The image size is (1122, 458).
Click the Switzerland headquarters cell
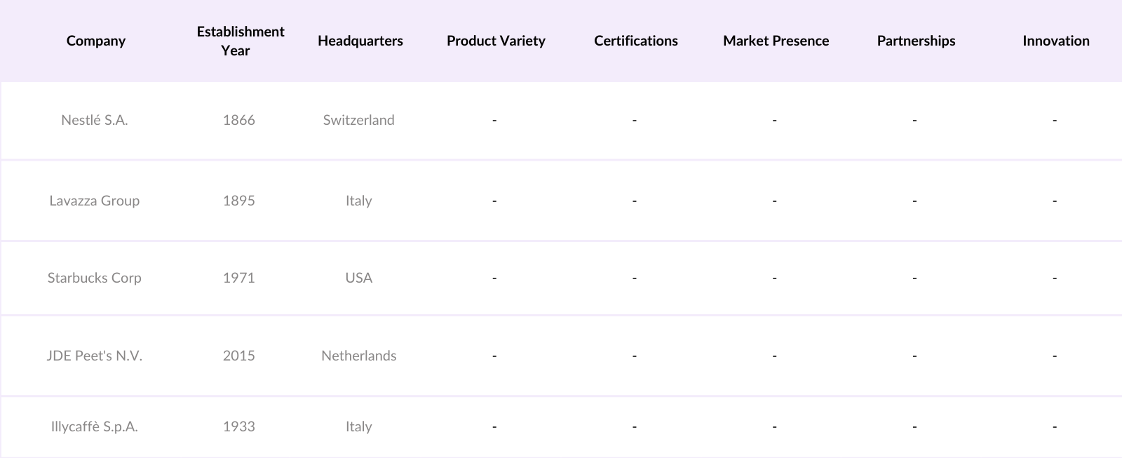pyautogui.click(x=358, y=120)
